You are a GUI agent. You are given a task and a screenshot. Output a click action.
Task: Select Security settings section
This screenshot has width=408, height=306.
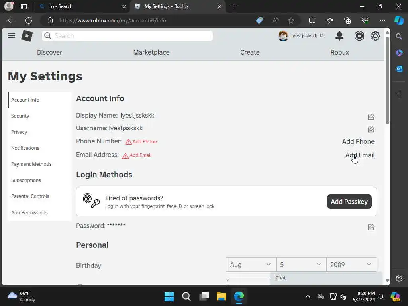39,116
